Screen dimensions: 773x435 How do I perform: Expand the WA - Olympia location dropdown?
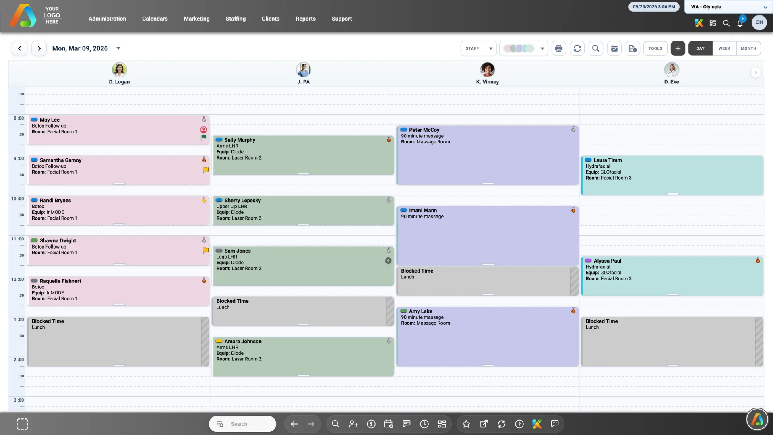point(728,7)
